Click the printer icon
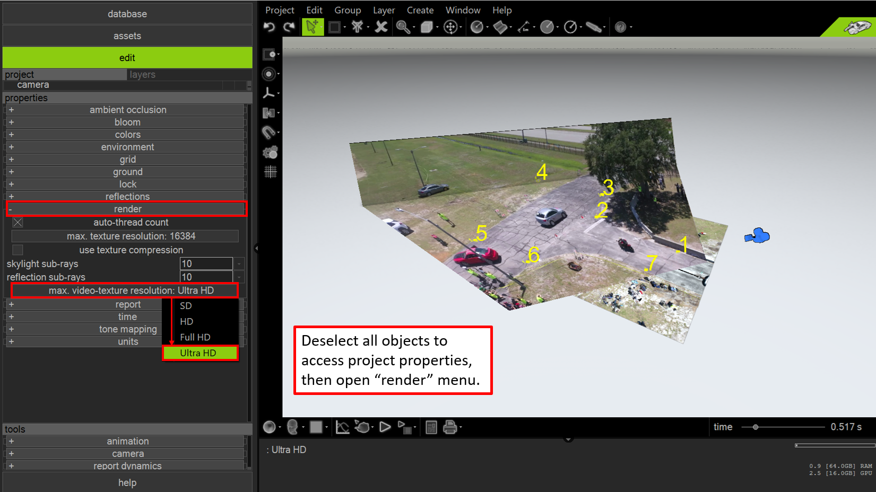The width and height of the screenshot is (876, 492). tap(450, 427)
